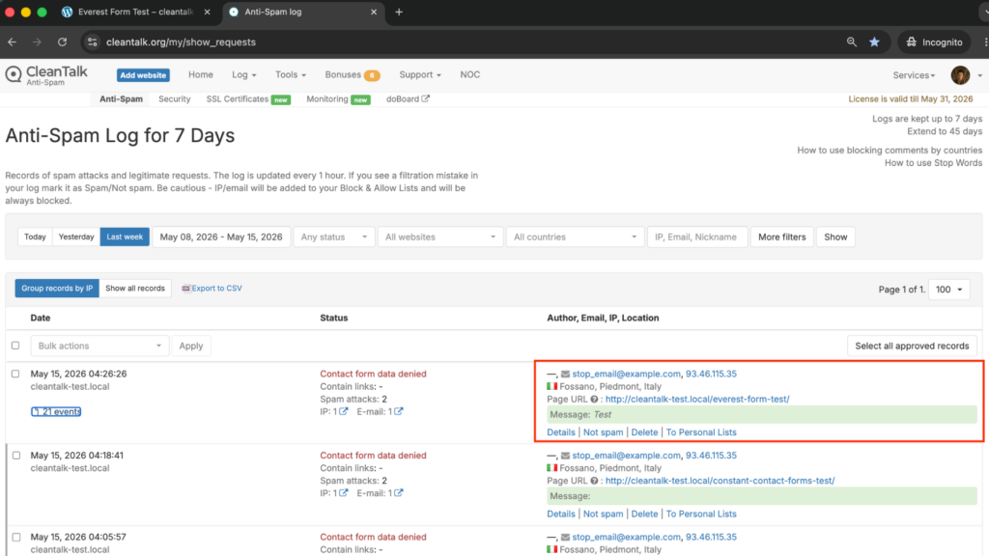Check the May 15 04:18:41 record
Screen dimensions: 989x556
[15, 456]
